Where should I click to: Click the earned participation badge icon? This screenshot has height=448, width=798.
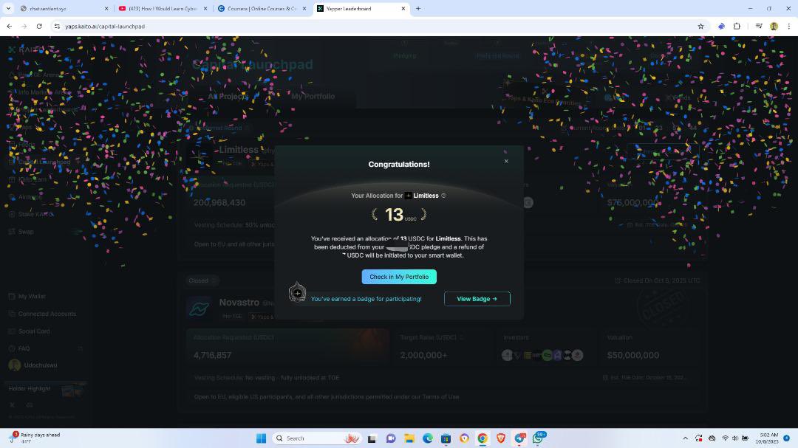tap(297, 292)
